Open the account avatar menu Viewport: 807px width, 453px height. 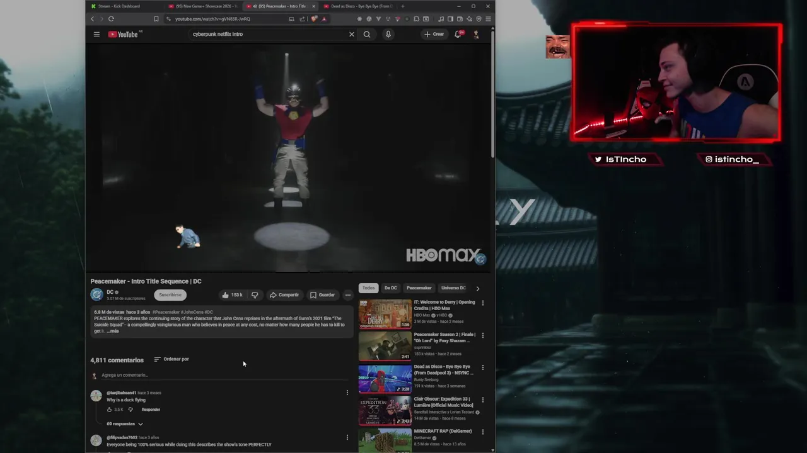click(x=476, y=34)
